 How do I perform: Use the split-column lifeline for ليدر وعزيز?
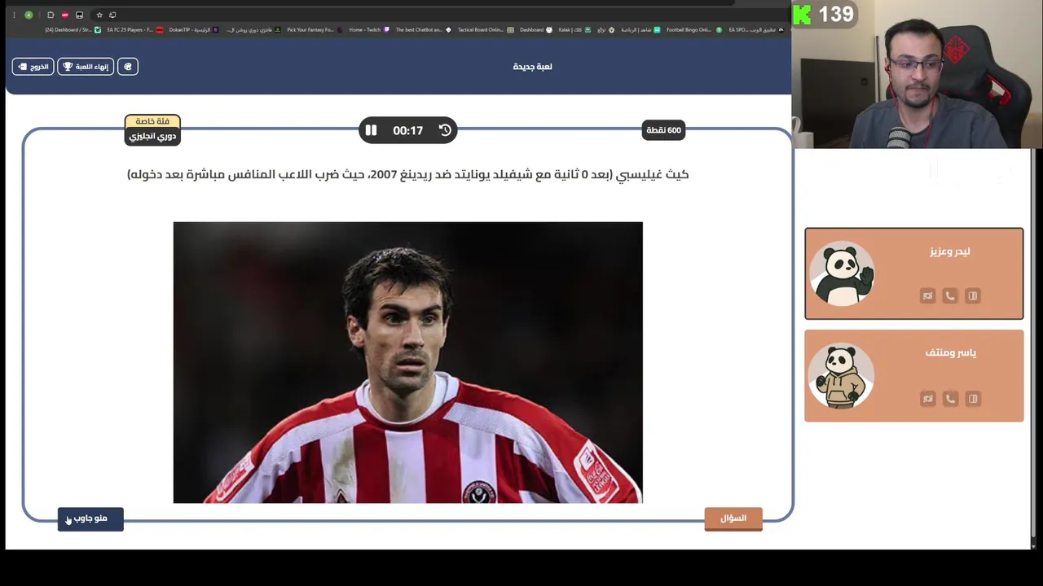tap(973, 296)
